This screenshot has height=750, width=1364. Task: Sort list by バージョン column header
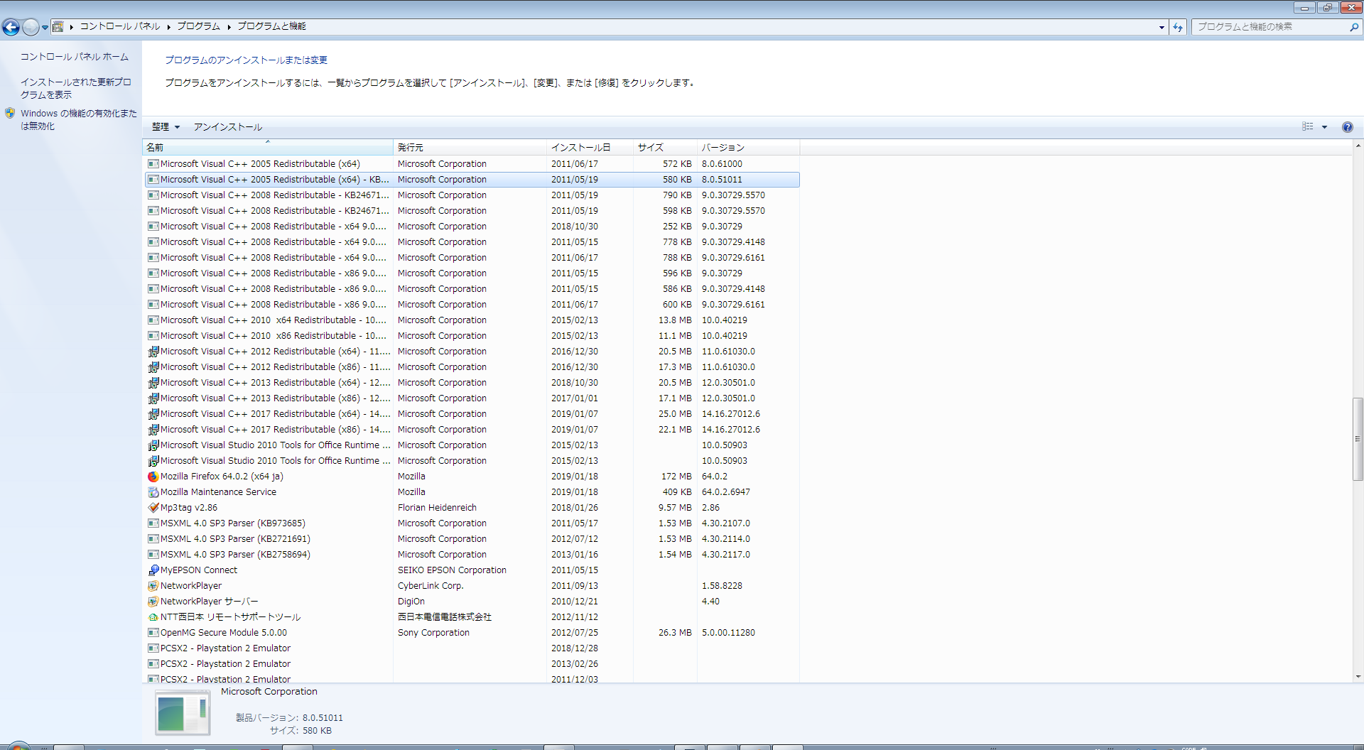(x=748, y=148)
